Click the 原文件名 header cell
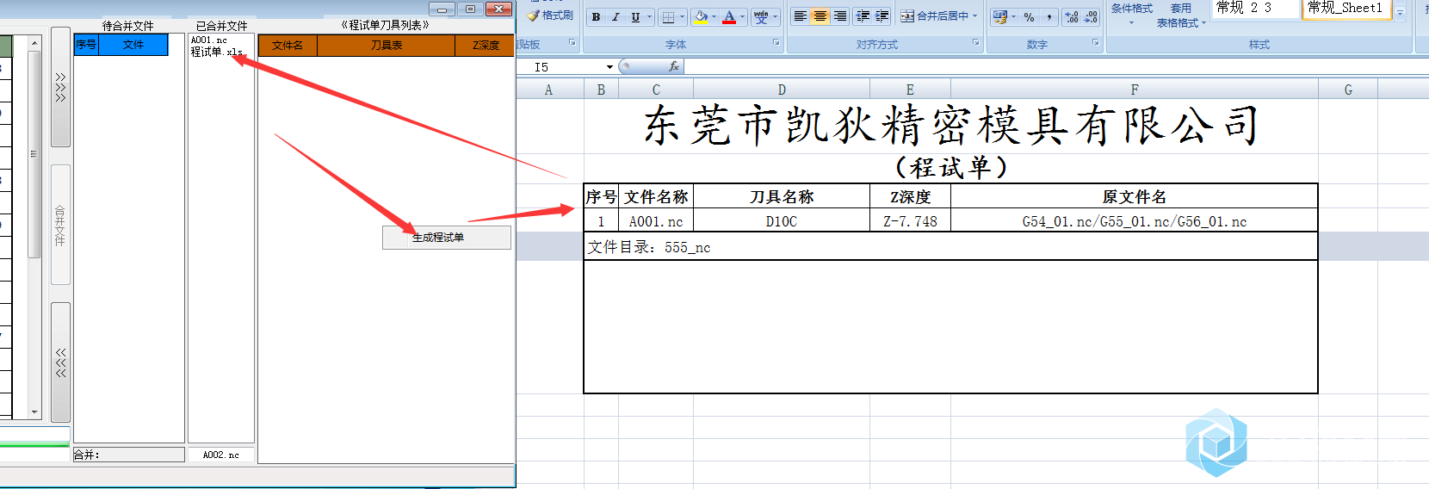 coord(1135,197)
